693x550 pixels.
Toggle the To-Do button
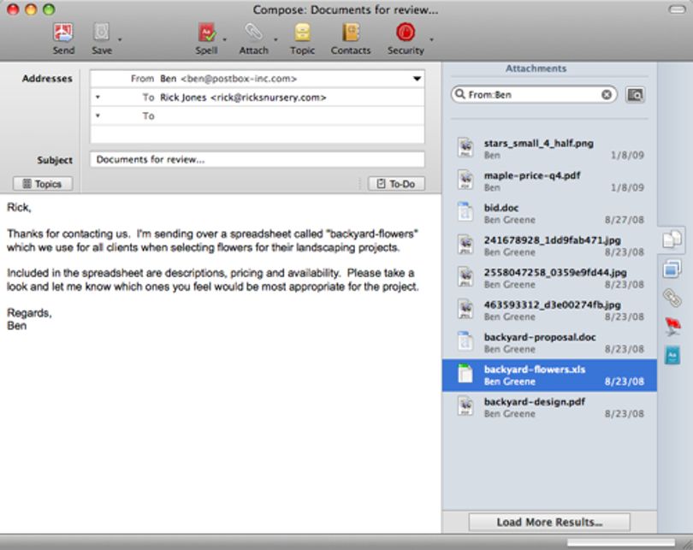[396, 184]
